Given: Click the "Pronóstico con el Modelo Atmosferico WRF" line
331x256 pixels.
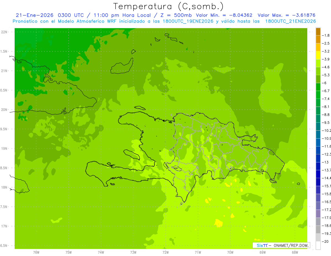Looking at the screenshot, I should pos(164,21).
